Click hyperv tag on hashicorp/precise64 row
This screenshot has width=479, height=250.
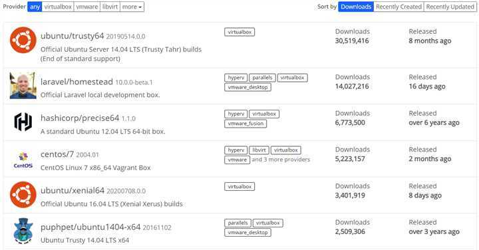(236, 114)
